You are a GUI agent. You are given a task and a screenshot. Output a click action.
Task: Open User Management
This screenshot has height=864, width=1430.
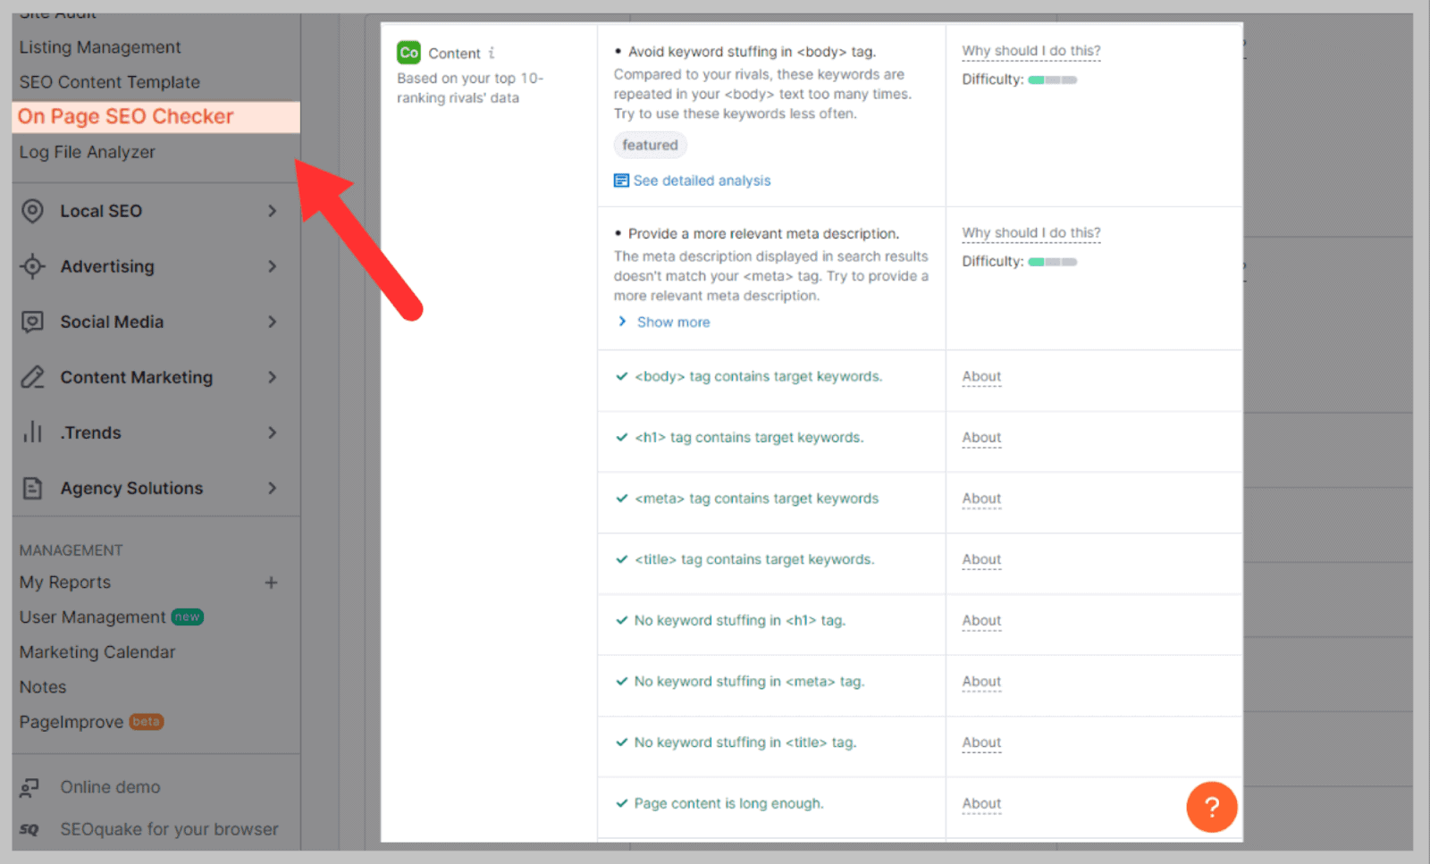tap(92, 617)
